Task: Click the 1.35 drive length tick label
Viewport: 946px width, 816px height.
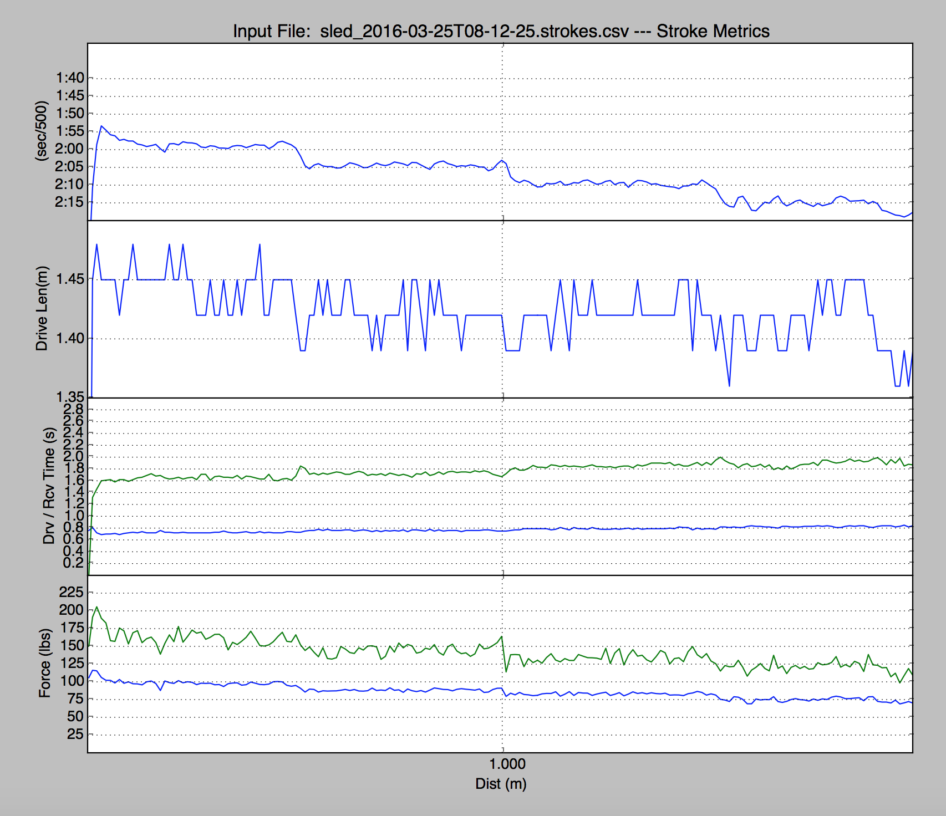Action: click(70, 396)
